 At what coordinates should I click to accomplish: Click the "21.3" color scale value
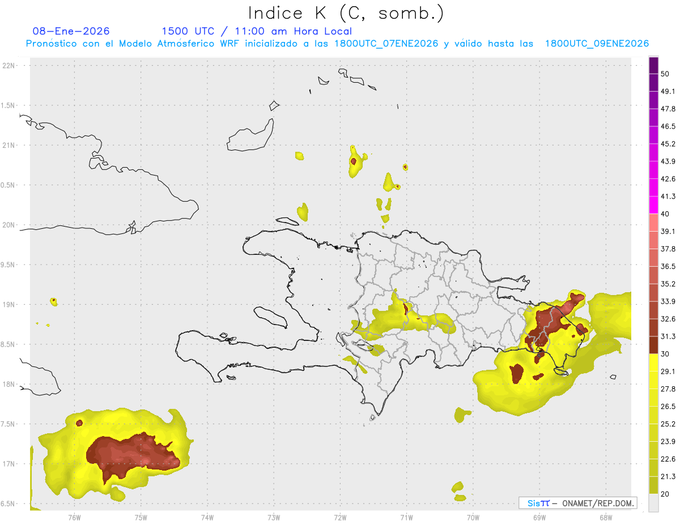pyautogui.click(x=669, y=476)
